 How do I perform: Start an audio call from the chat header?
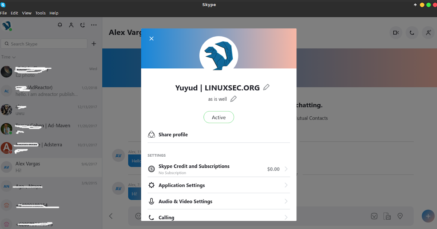tap(412, 33)
